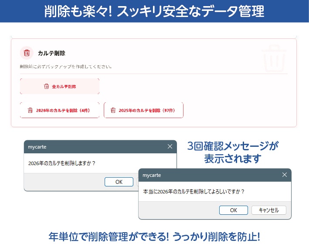309x247 pixels.
Task: Click mycarte title of the back dialog
Action: 37,147
